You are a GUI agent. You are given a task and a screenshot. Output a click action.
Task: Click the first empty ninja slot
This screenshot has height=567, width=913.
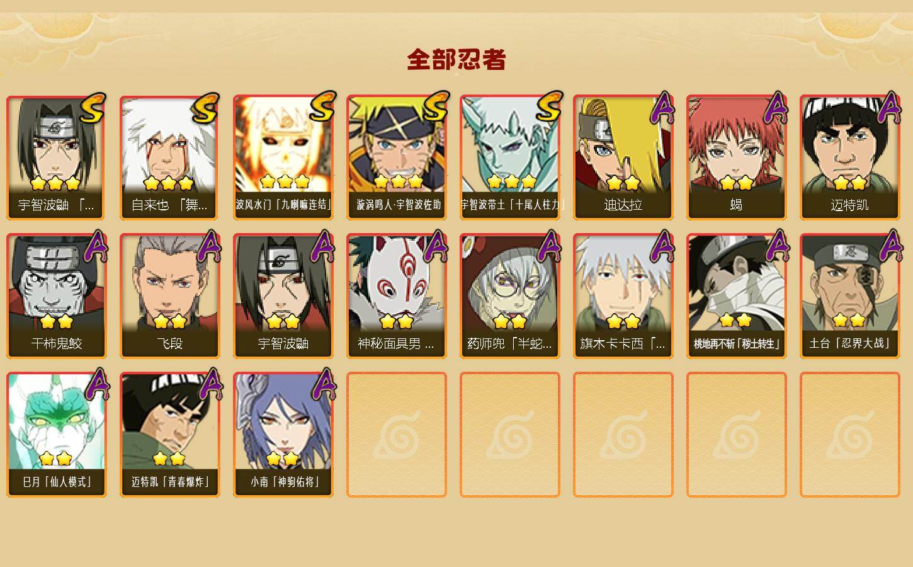point(396,435)
